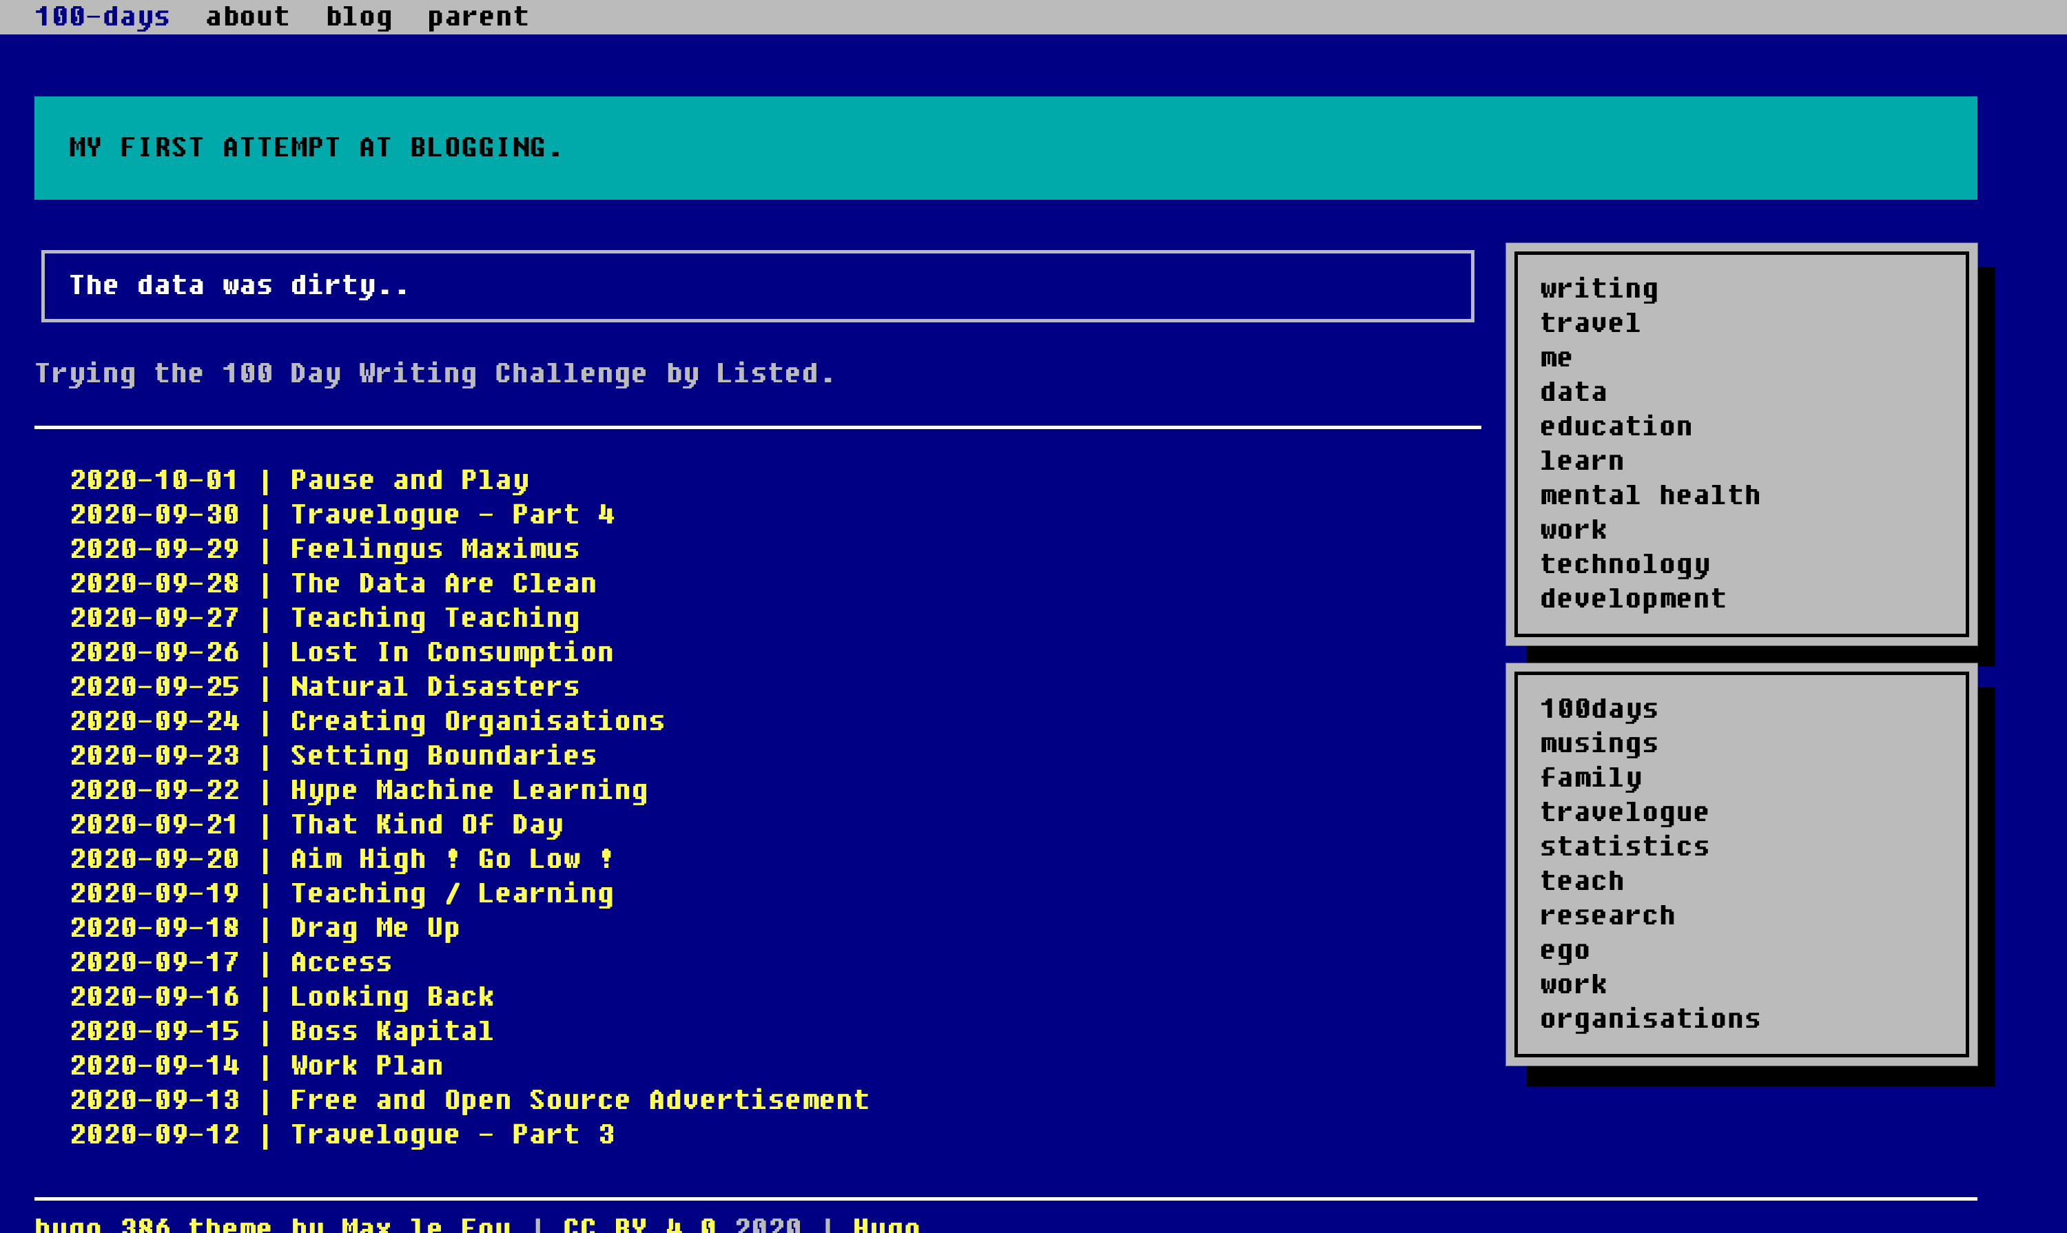The width and height of the screenshot is (2067, 1233).
Task: Open the 100-days nav link
Action: tap(101, 17)
